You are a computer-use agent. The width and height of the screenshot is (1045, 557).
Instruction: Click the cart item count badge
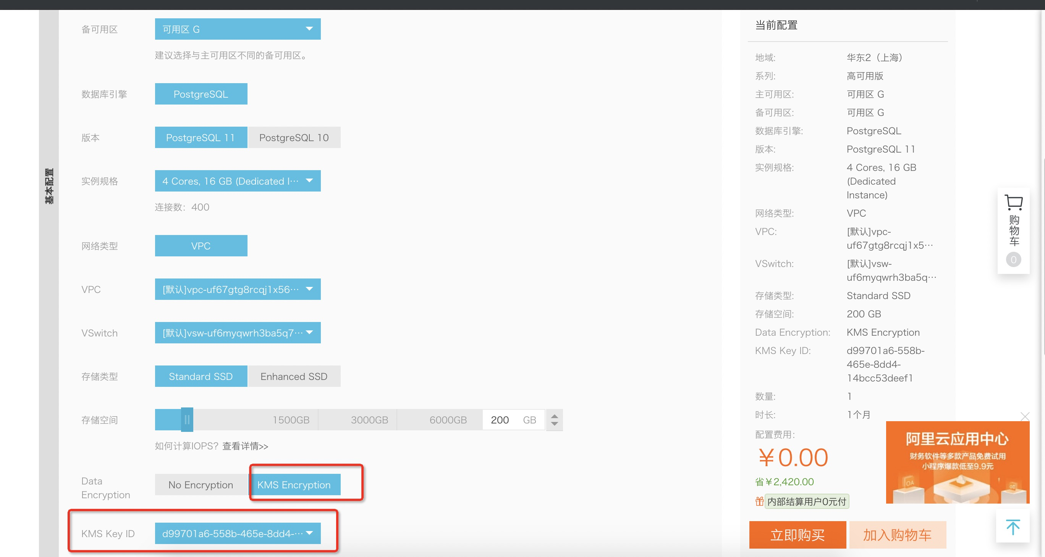(x=1013, y=260)
